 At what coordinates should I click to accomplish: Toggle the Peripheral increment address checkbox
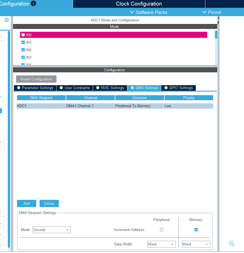162,230
